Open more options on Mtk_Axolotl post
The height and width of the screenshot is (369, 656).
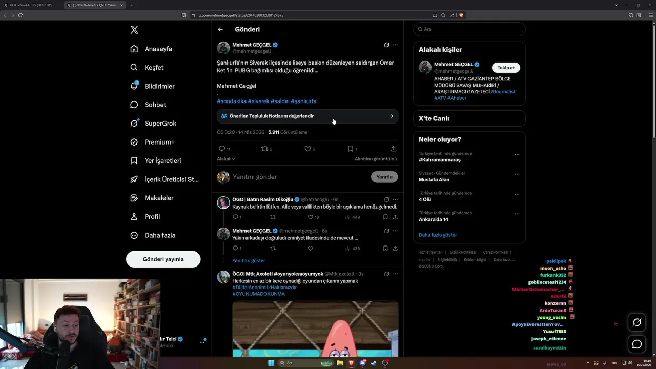395,274
